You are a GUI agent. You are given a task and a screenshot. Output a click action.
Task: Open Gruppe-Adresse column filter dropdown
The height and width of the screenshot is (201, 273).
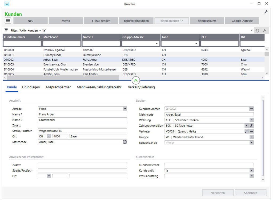click(157, 43)
